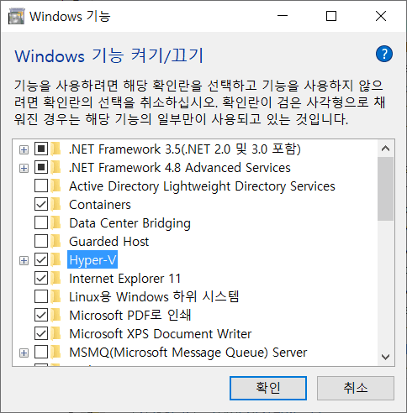The height and width of the screenshot is (413, 407).
Task: Close the Windows 기능 dialog window
Action: point(381,16)
